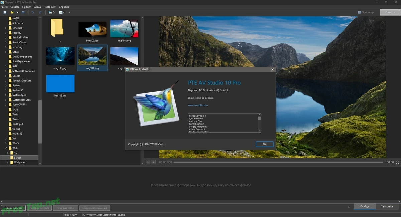Open the www.wnsoft.com link
The width and height of the screenshot is (401, 217).
pyautogui.click(x=197, y=105)
